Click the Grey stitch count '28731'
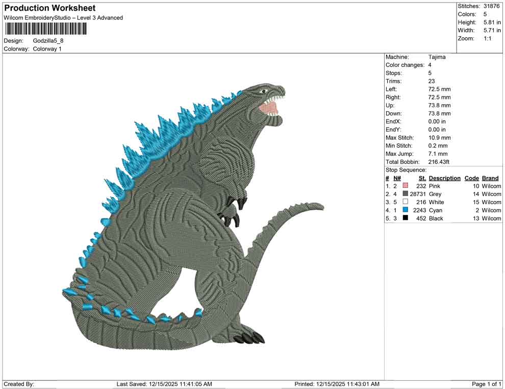Image resolution: width=505 pixels, height=389 pixels. (x=418, y=194)
